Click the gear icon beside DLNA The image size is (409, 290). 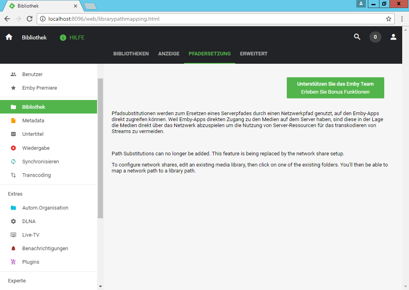click(13, 221)
